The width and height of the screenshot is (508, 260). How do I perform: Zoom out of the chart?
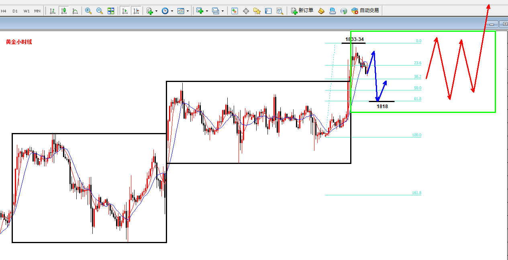click(100, 11)
